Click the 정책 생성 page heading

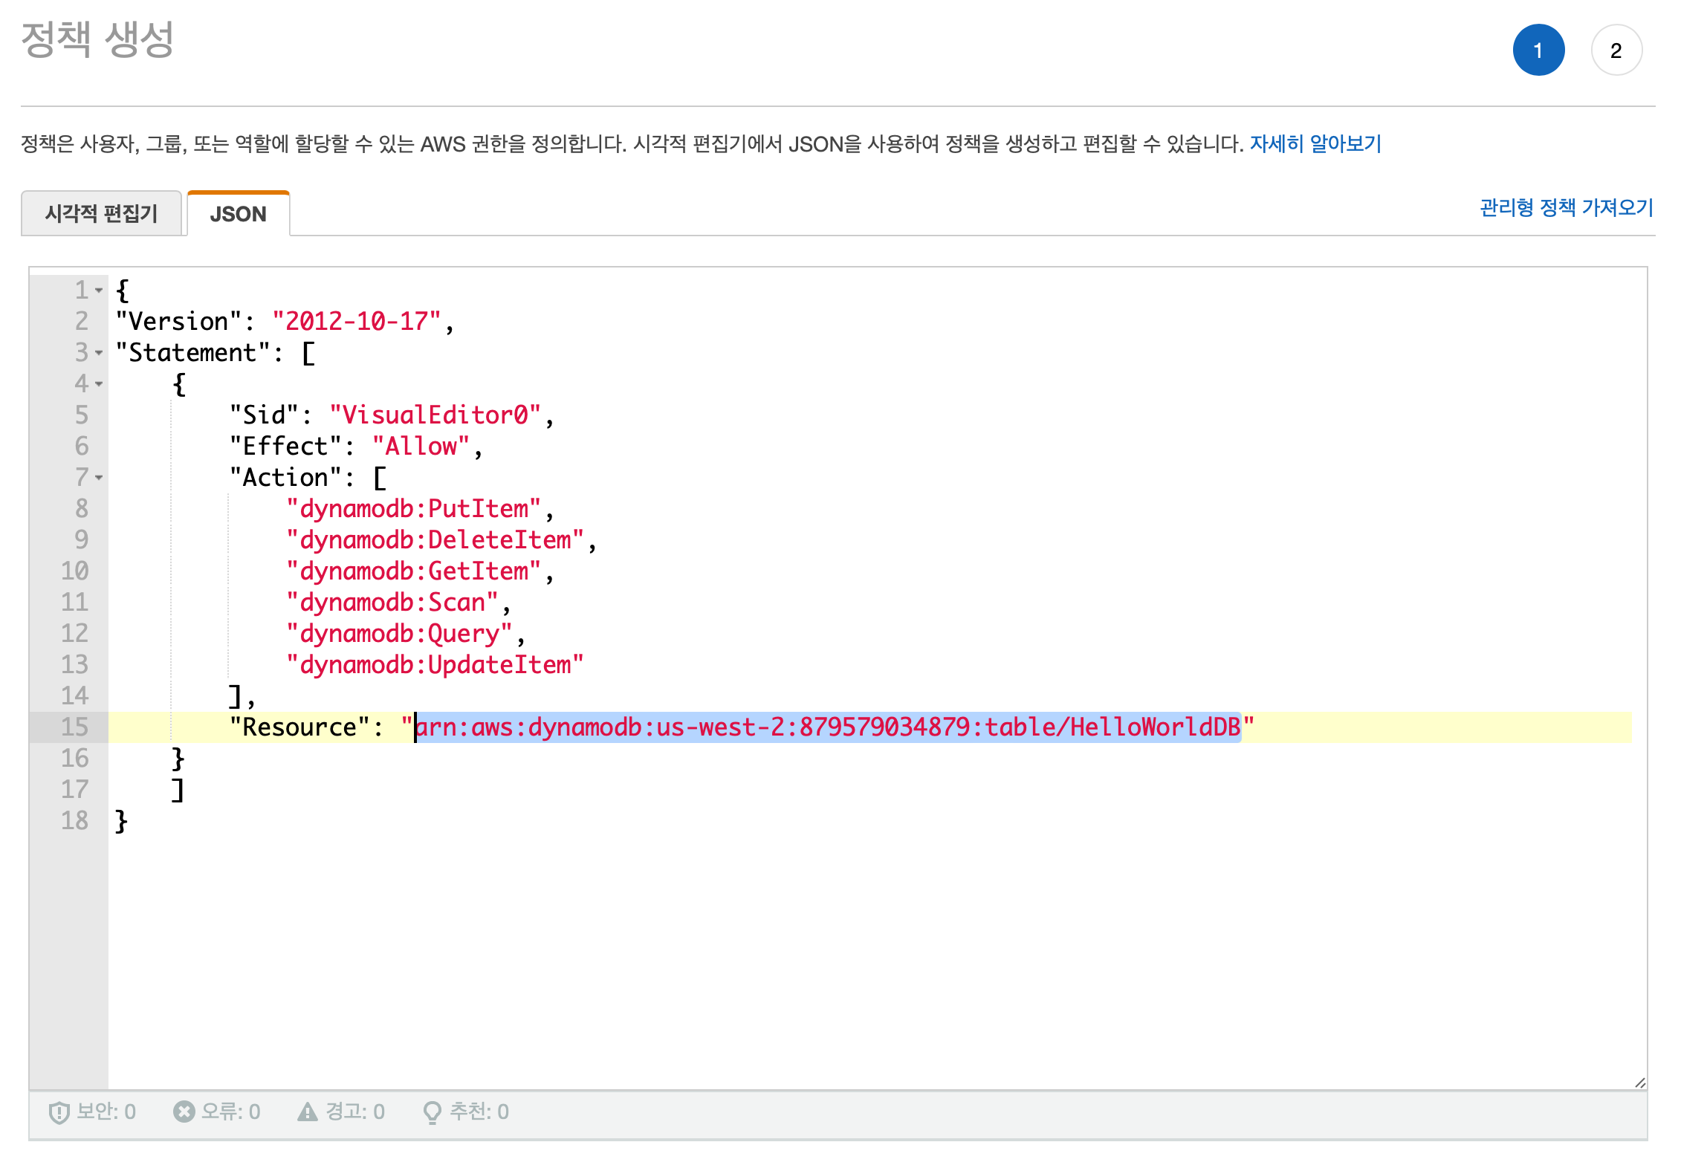97,39
